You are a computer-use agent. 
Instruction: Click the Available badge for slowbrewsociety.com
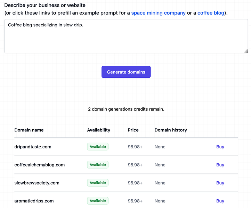coord(98,183)
